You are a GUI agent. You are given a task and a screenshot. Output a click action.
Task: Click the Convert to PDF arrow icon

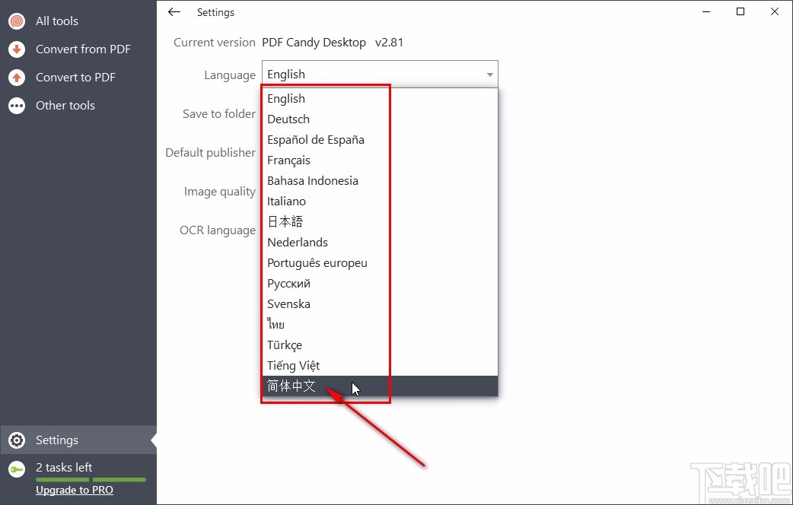coord(17,78)
